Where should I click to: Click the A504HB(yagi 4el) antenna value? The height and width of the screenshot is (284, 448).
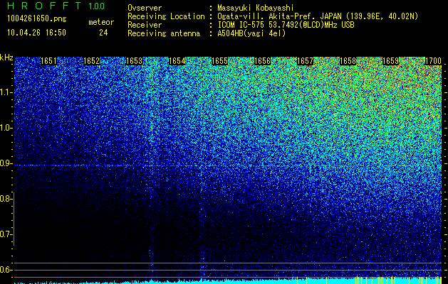pos(251,33)
